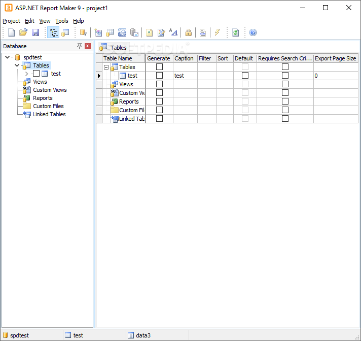The image size is (361, 341).
Task: Close the Database panel
Action: click(88, 46)
